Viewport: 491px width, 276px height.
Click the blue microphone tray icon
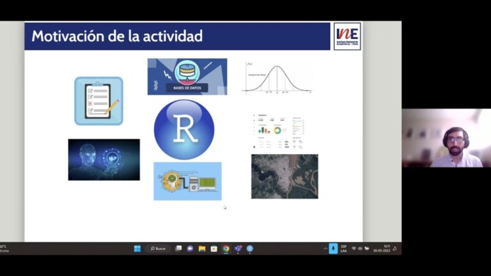(x=333, y=249)
